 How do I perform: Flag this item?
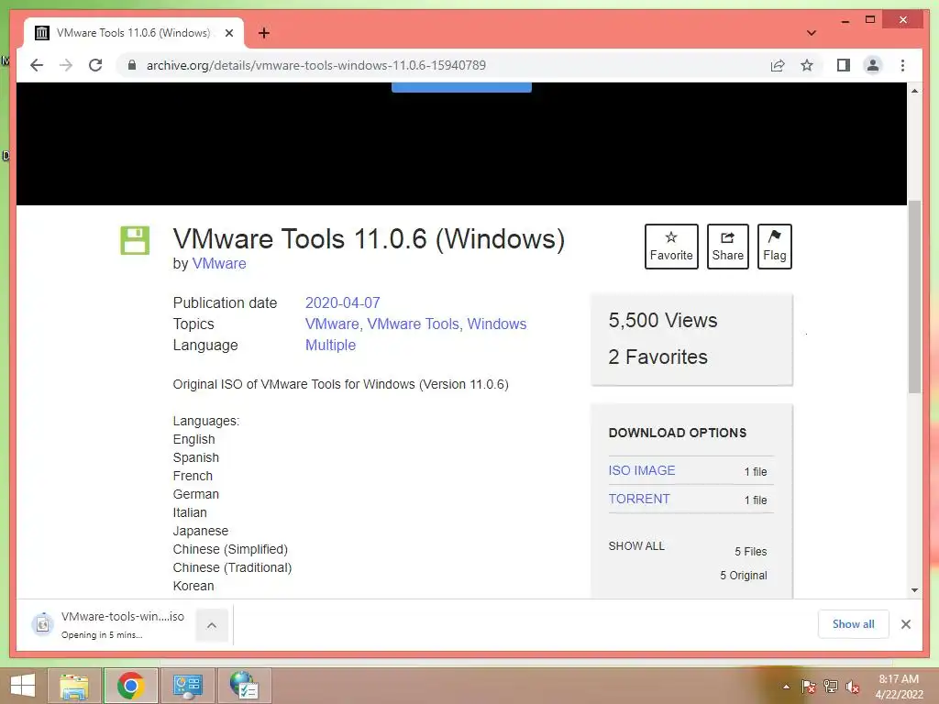[x=774, y=246]
